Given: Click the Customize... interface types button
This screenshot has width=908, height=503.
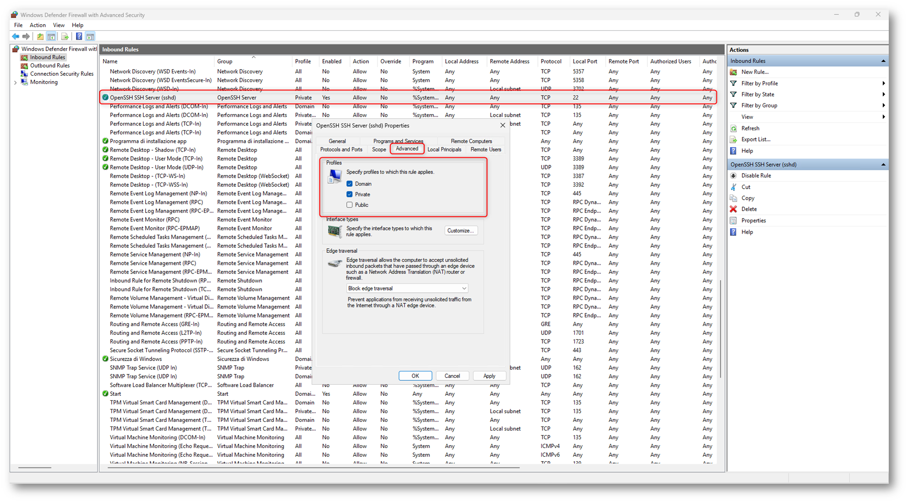Looking at the screenshot, I should pyautogui.click(x=460, y=230).
